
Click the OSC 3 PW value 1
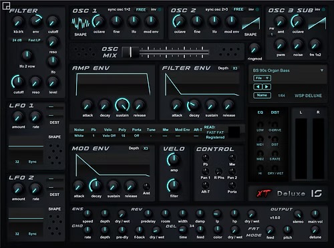(x=272, y=35)
